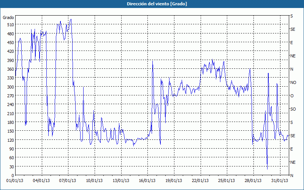
Task: Select the 240 value on the y-axis
Action: (11, 104)
